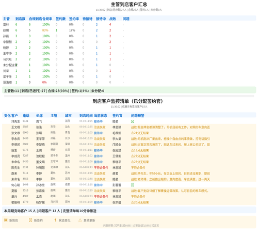Click phone number 6900 in the customer list
This screenshot has height=237, width=258.
[x=25, y=132]
